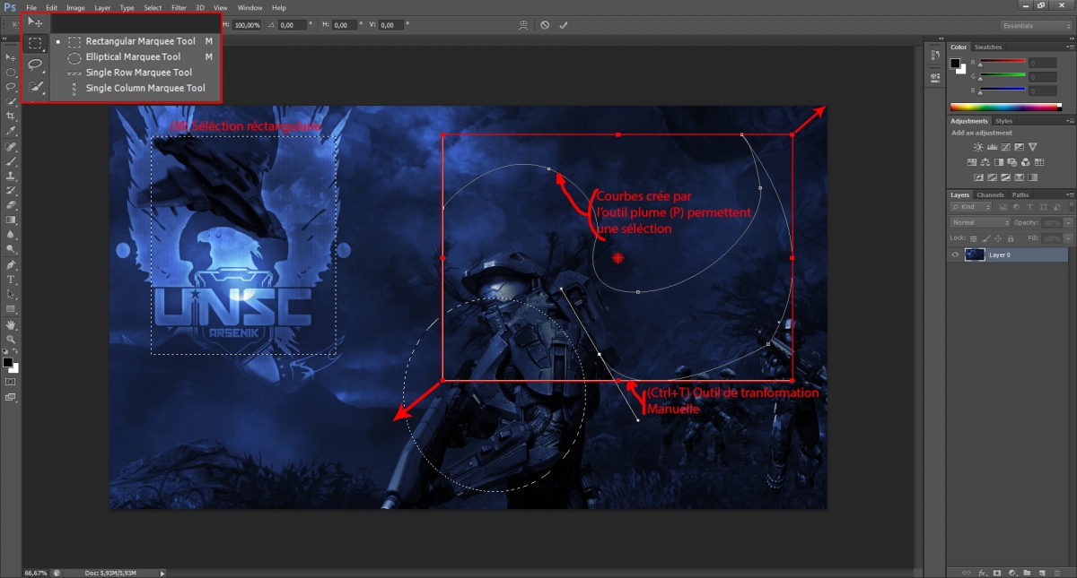
Task: Open the layer filter Kind dropdown
Action: (971, 207)
